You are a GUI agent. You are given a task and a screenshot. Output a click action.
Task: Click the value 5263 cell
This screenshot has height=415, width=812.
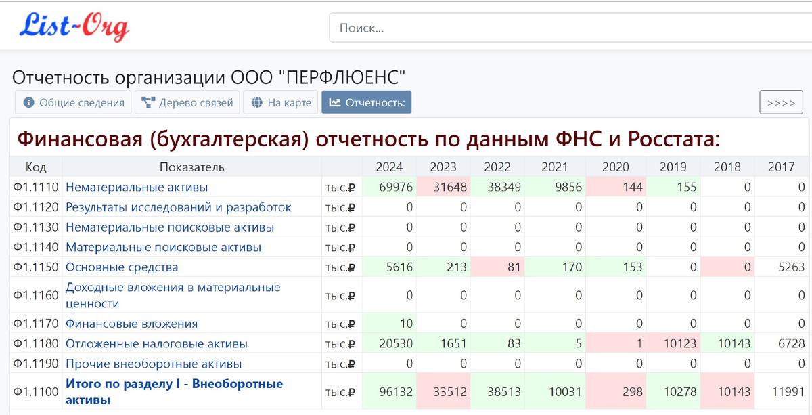point(782,267)
